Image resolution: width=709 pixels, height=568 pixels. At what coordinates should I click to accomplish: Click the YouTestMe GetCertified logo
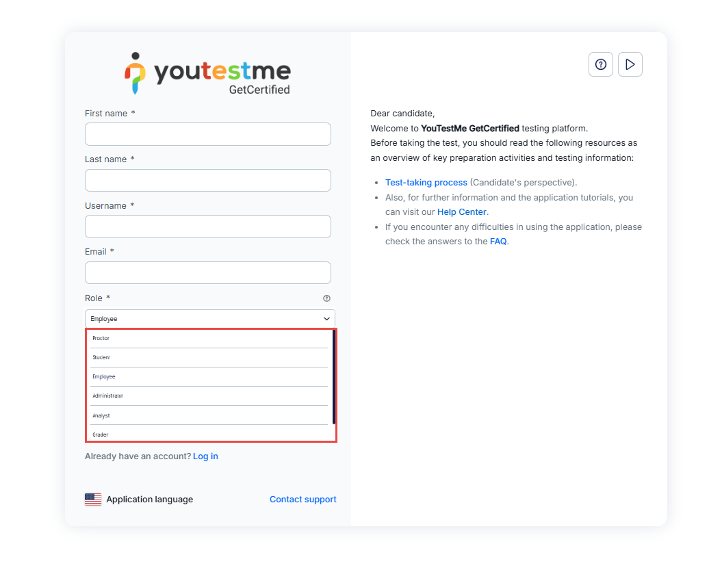(x=208, y=73)
